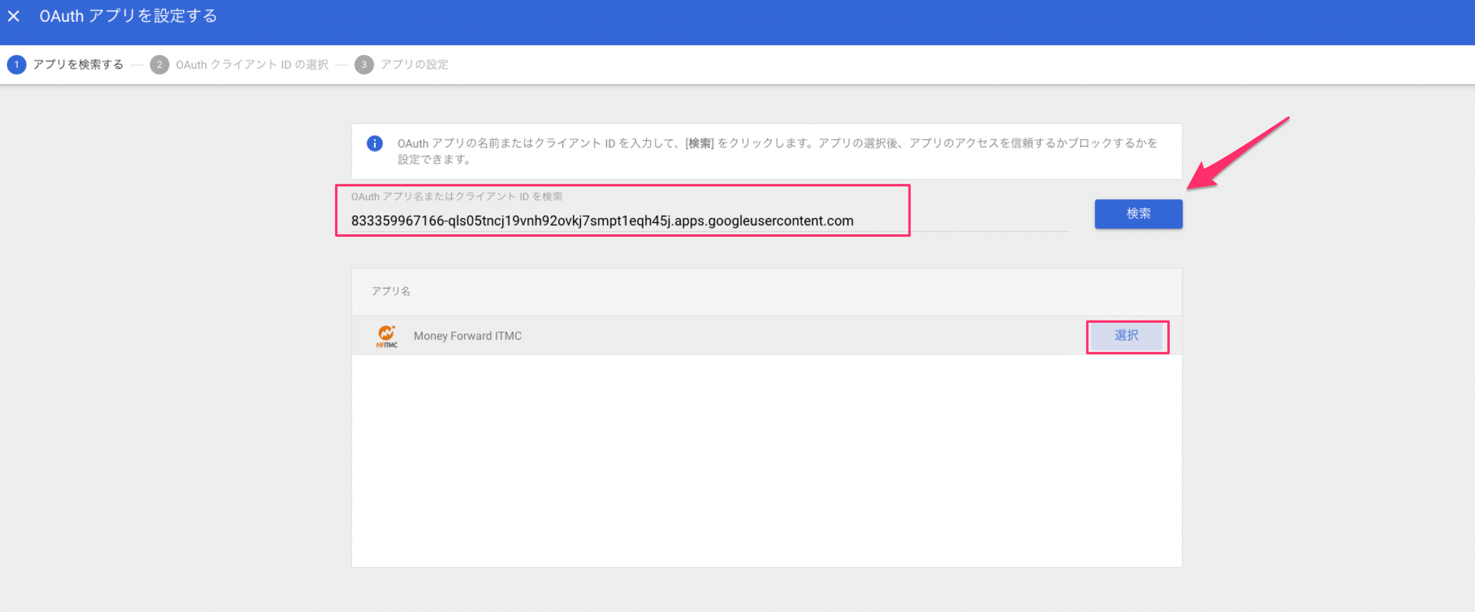Click the blue info icon in the notice

[375, 143]
